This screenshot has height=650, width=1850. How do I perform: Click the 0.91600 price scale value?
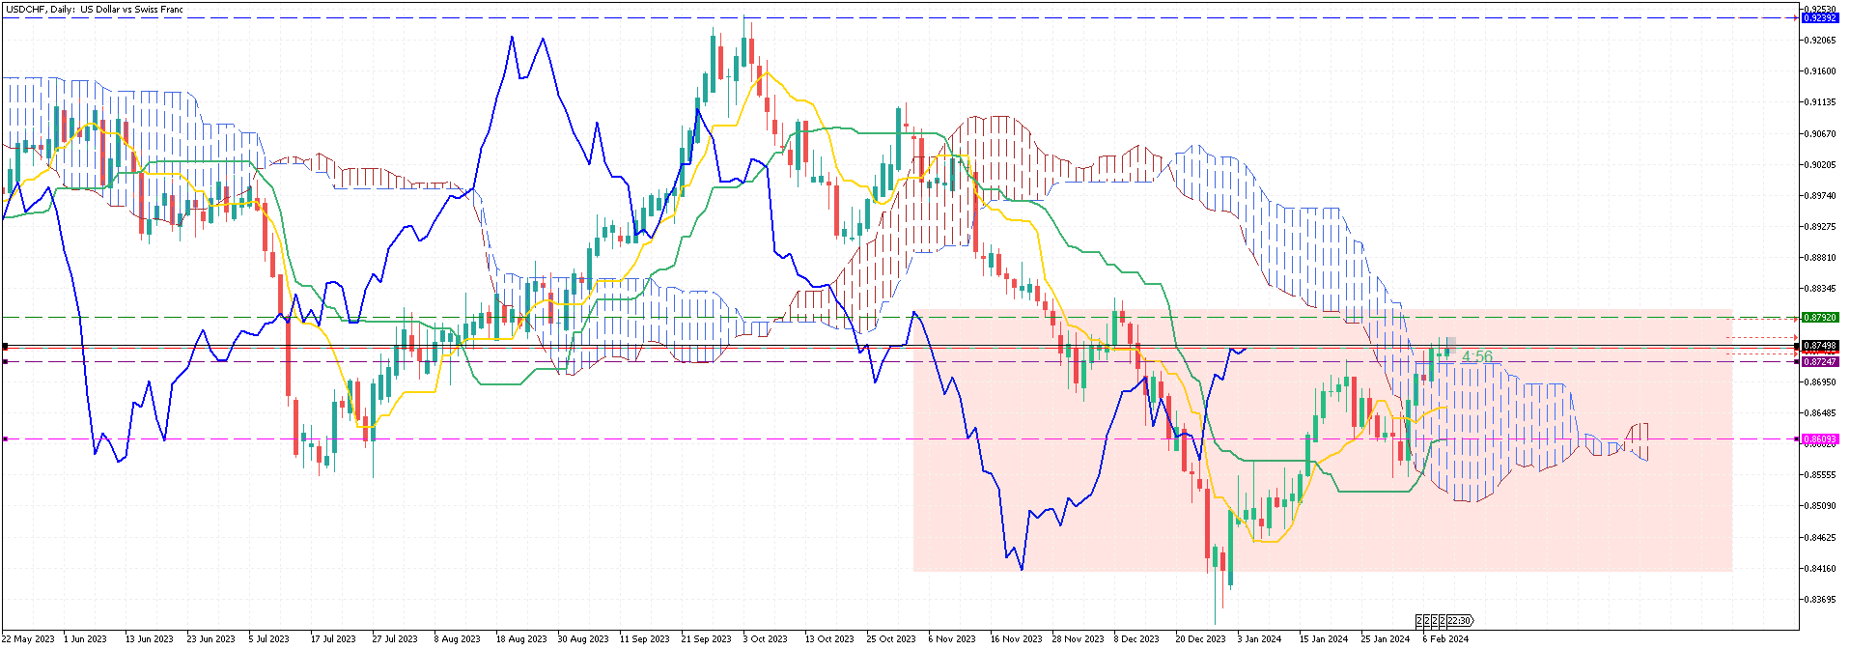coord(1822,71)
